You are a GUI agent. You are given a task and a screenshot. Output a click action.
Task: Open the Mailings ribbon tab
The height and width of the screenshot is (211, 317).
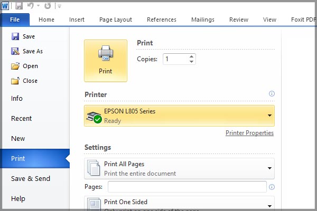202,20
